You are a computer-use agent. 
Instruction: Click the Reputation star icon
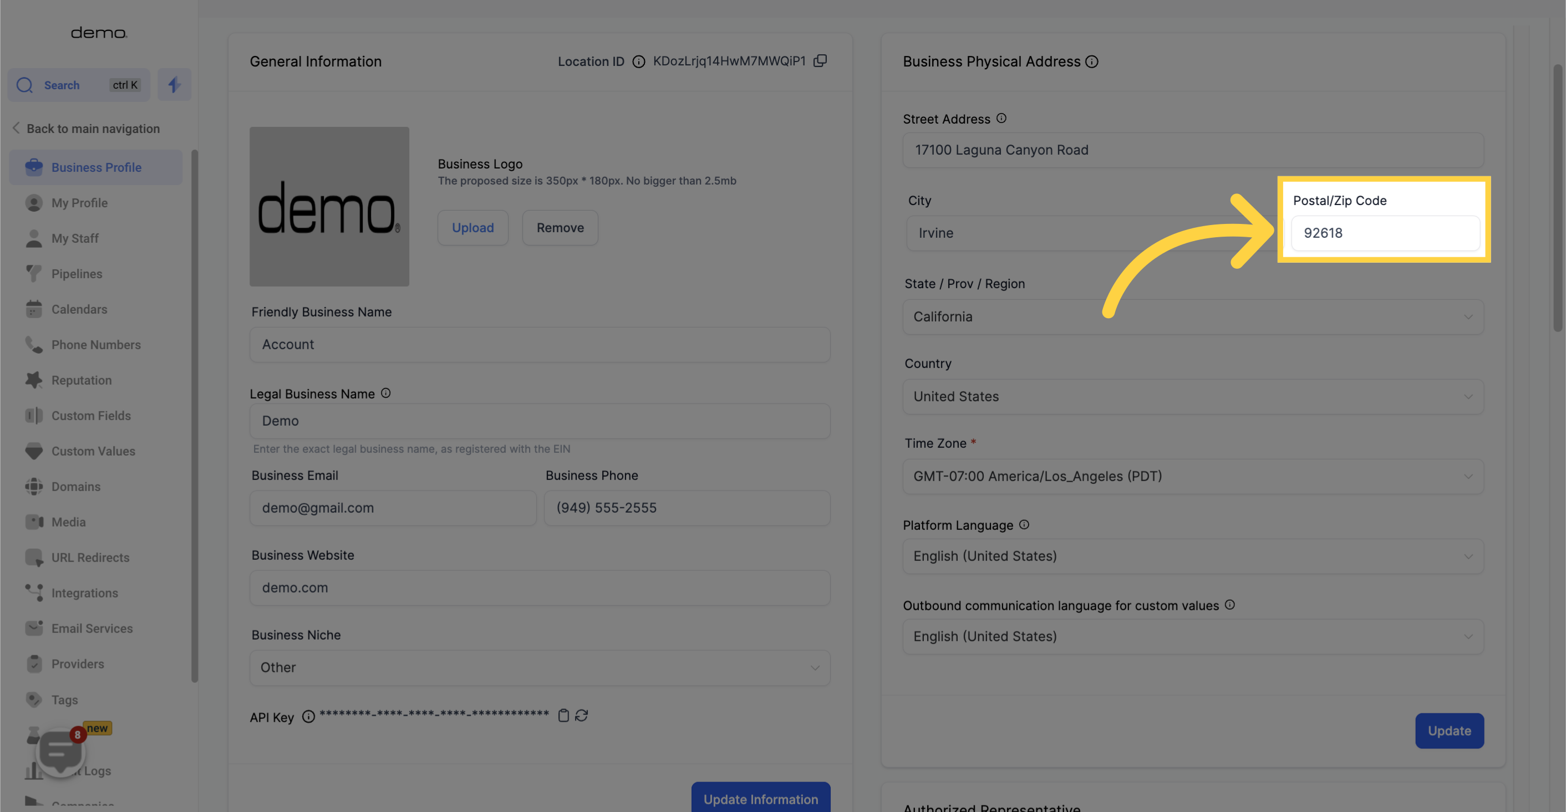point(34,380)
